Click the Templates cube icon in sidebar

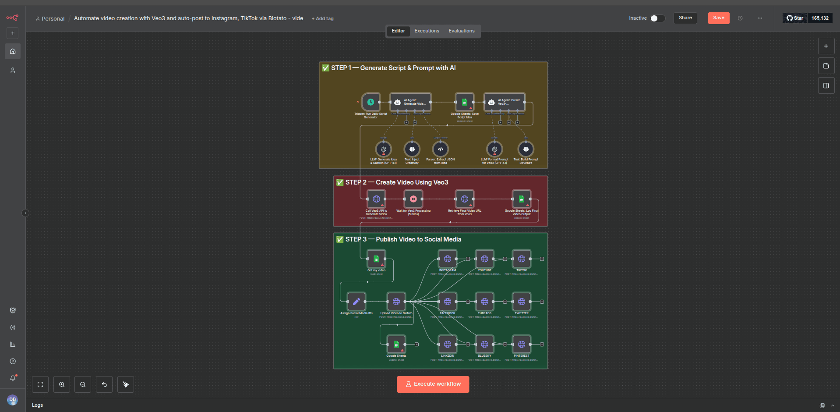pyautogui.click(x=13, y=310)
